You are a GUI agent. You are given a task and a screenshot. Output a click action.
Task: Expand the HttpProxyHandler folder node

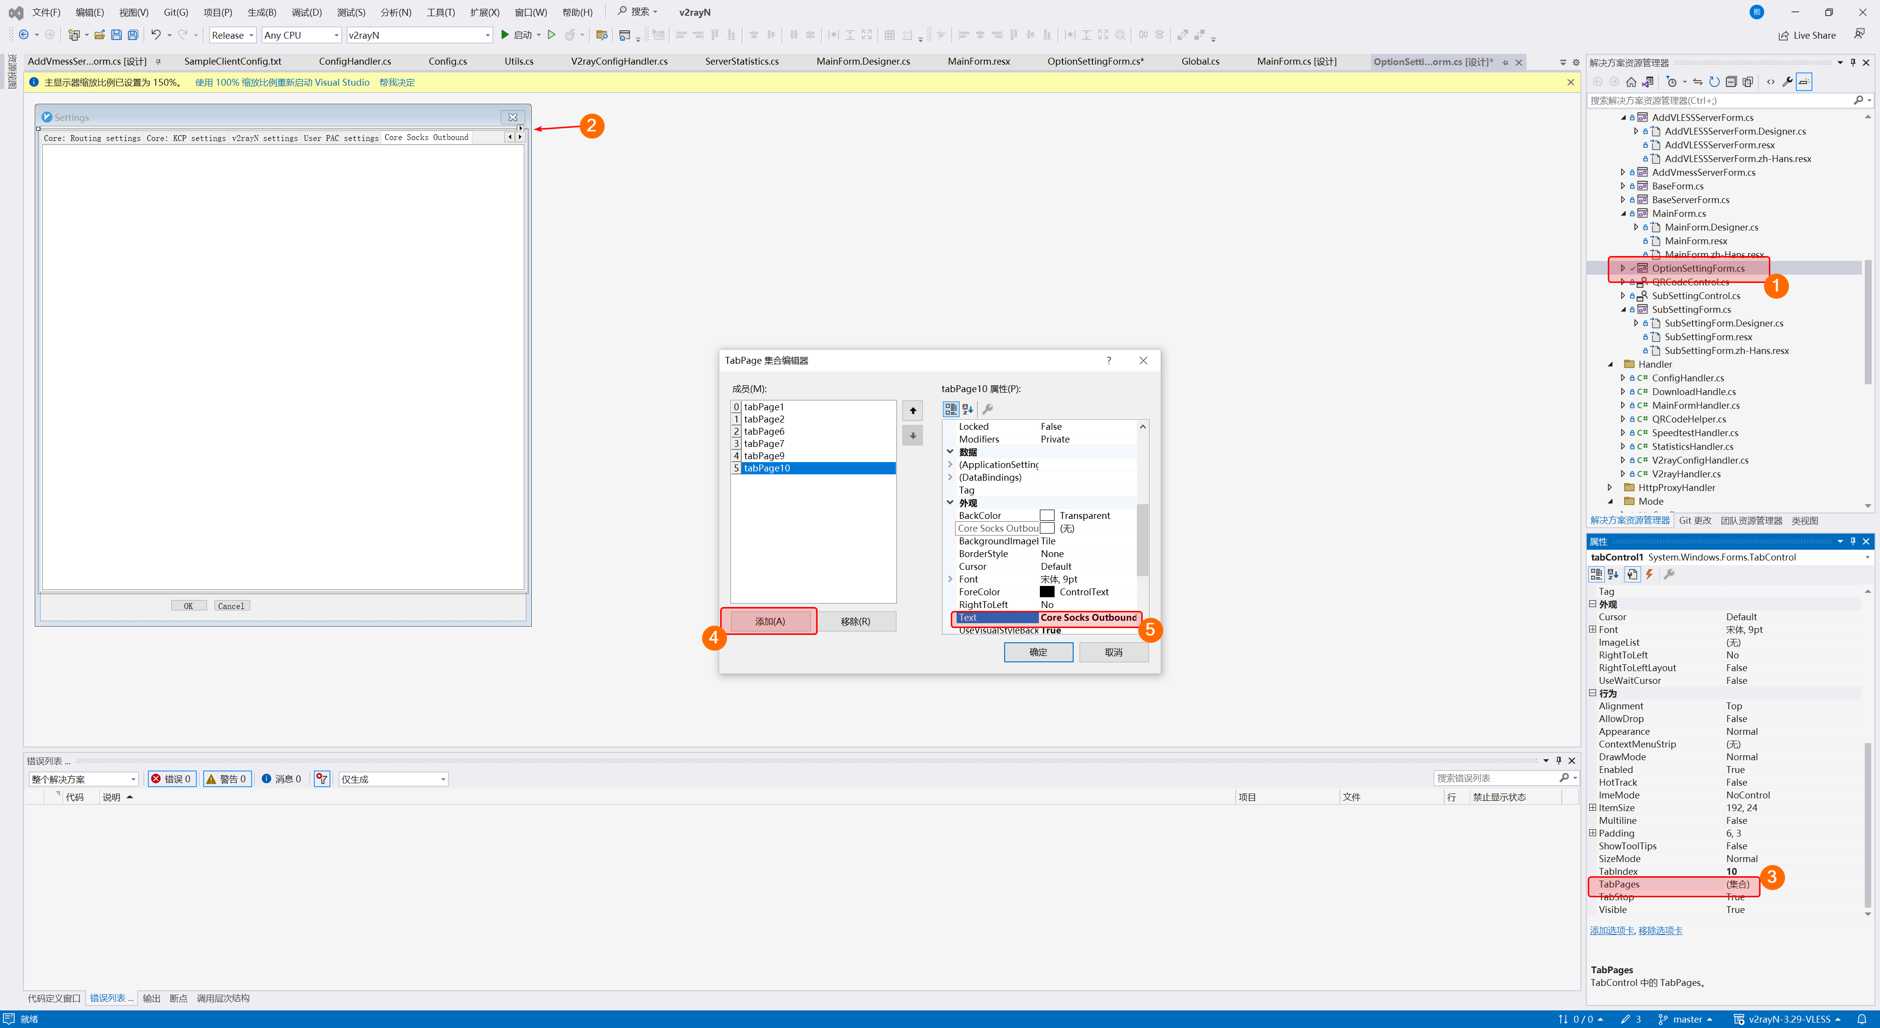[x=1610, y=488]
